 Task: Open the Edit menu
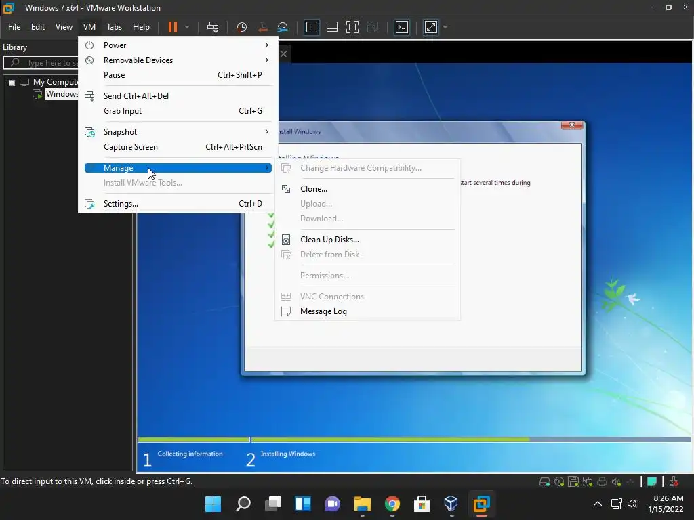[x=38, y=27]
